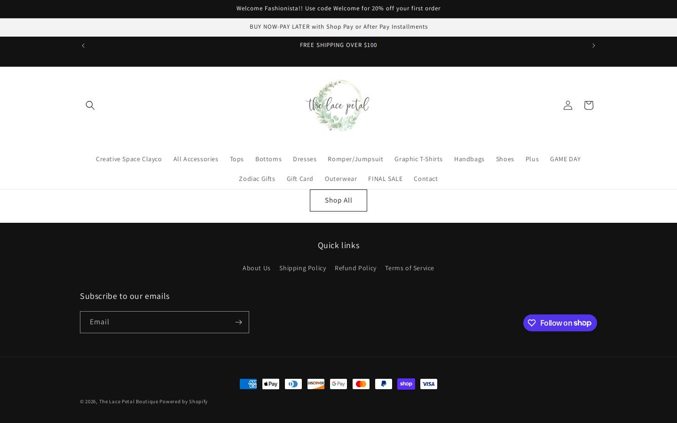Viewport: 677px width, 423px height.
Task: Click the American Express payment icon
Action: pos(248,384)
